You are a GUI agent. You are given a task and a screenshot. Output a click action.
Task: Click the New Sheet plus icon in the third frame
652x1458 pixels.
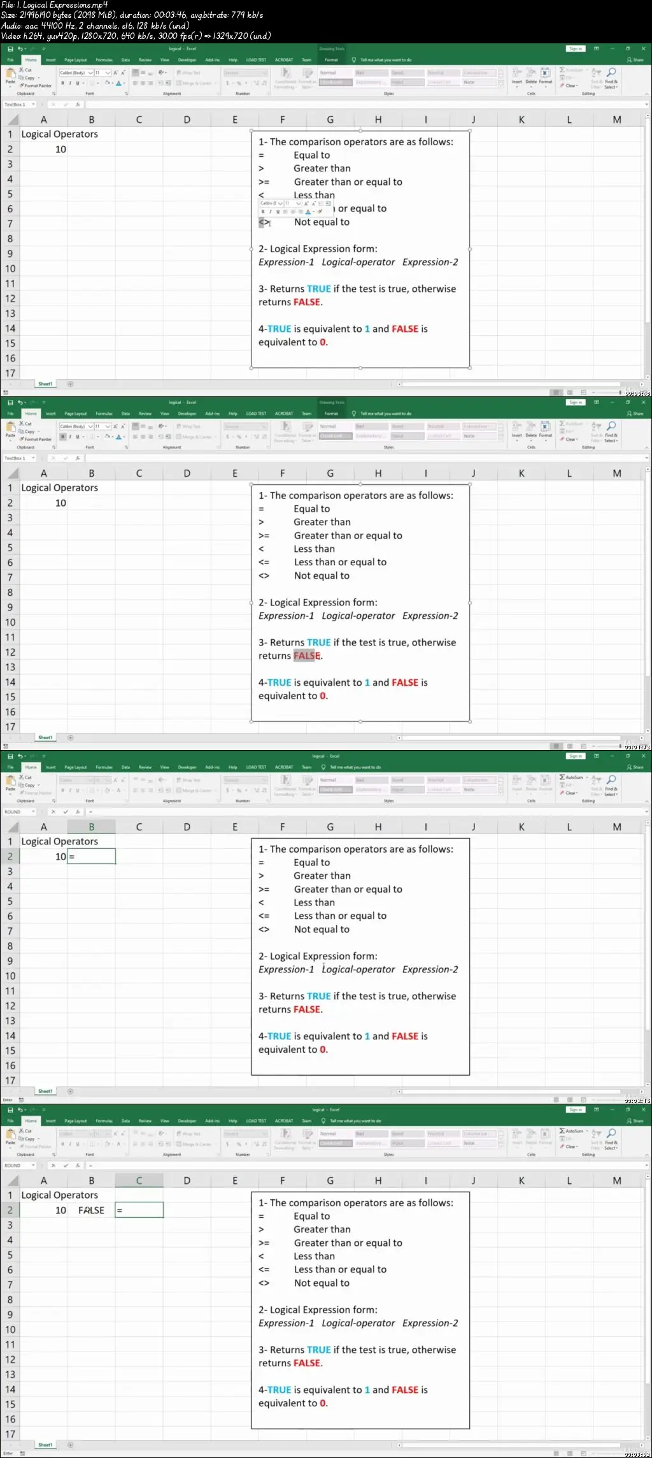tap(70, 1092)
